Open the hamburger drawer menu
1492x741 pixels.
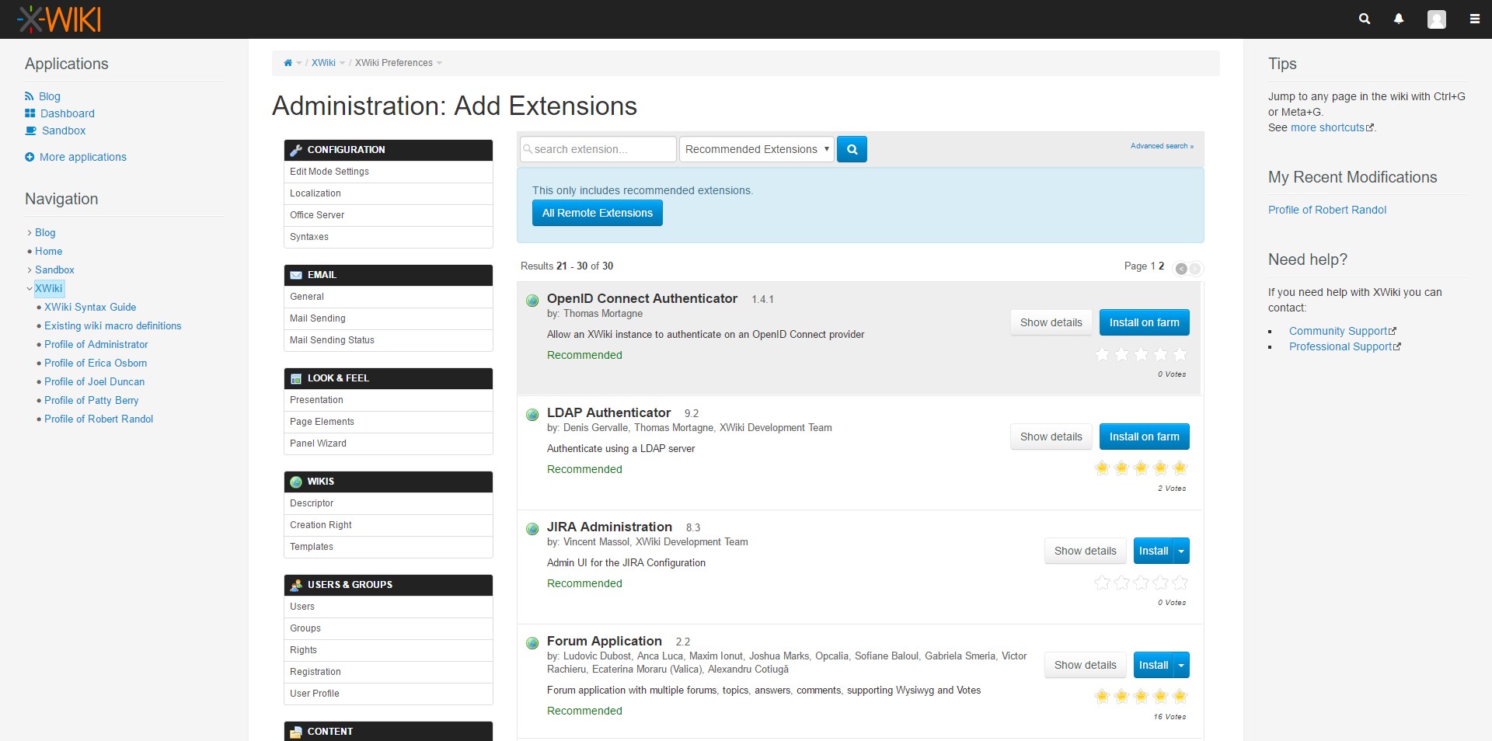click(x=1474, y=19)
